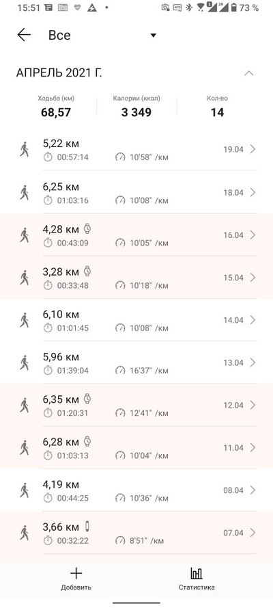
Task: Tap the battery indicator in status bar
Action: click(x=233, y=8)
